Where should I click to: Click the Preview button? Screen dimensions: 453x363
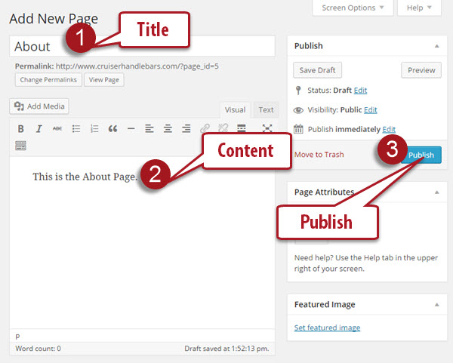(x=421, y=70)
